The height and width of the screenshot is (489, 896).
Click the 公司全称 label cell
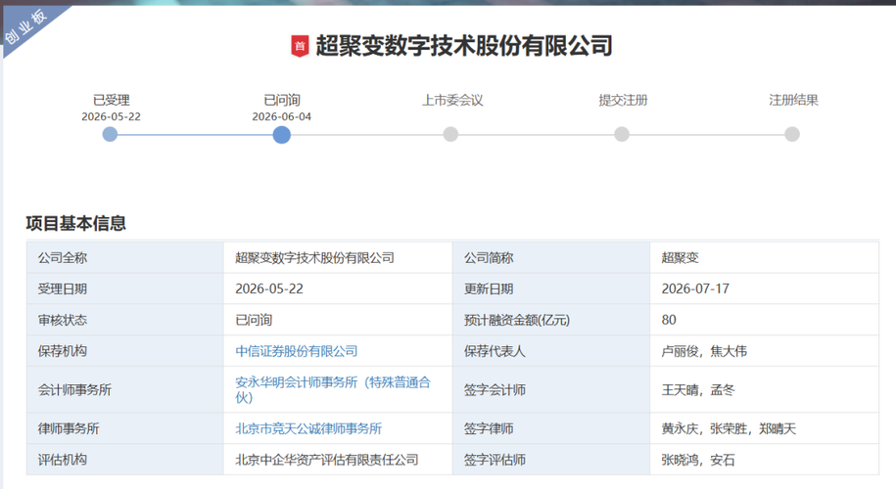tap(125, 257)
